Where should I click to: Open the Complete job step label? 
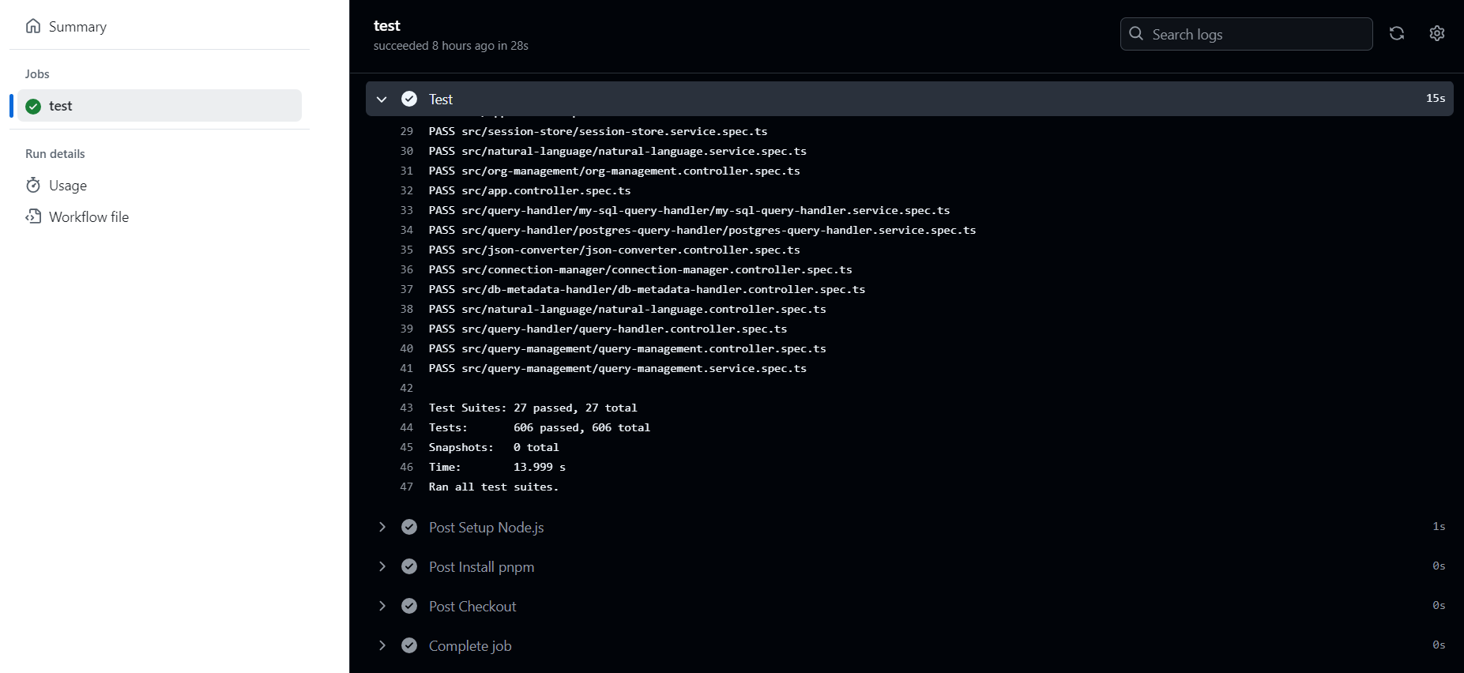pyautogui.click(x=470, y=646)
